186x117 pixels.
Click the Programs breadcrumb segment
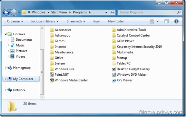point(80,12)
